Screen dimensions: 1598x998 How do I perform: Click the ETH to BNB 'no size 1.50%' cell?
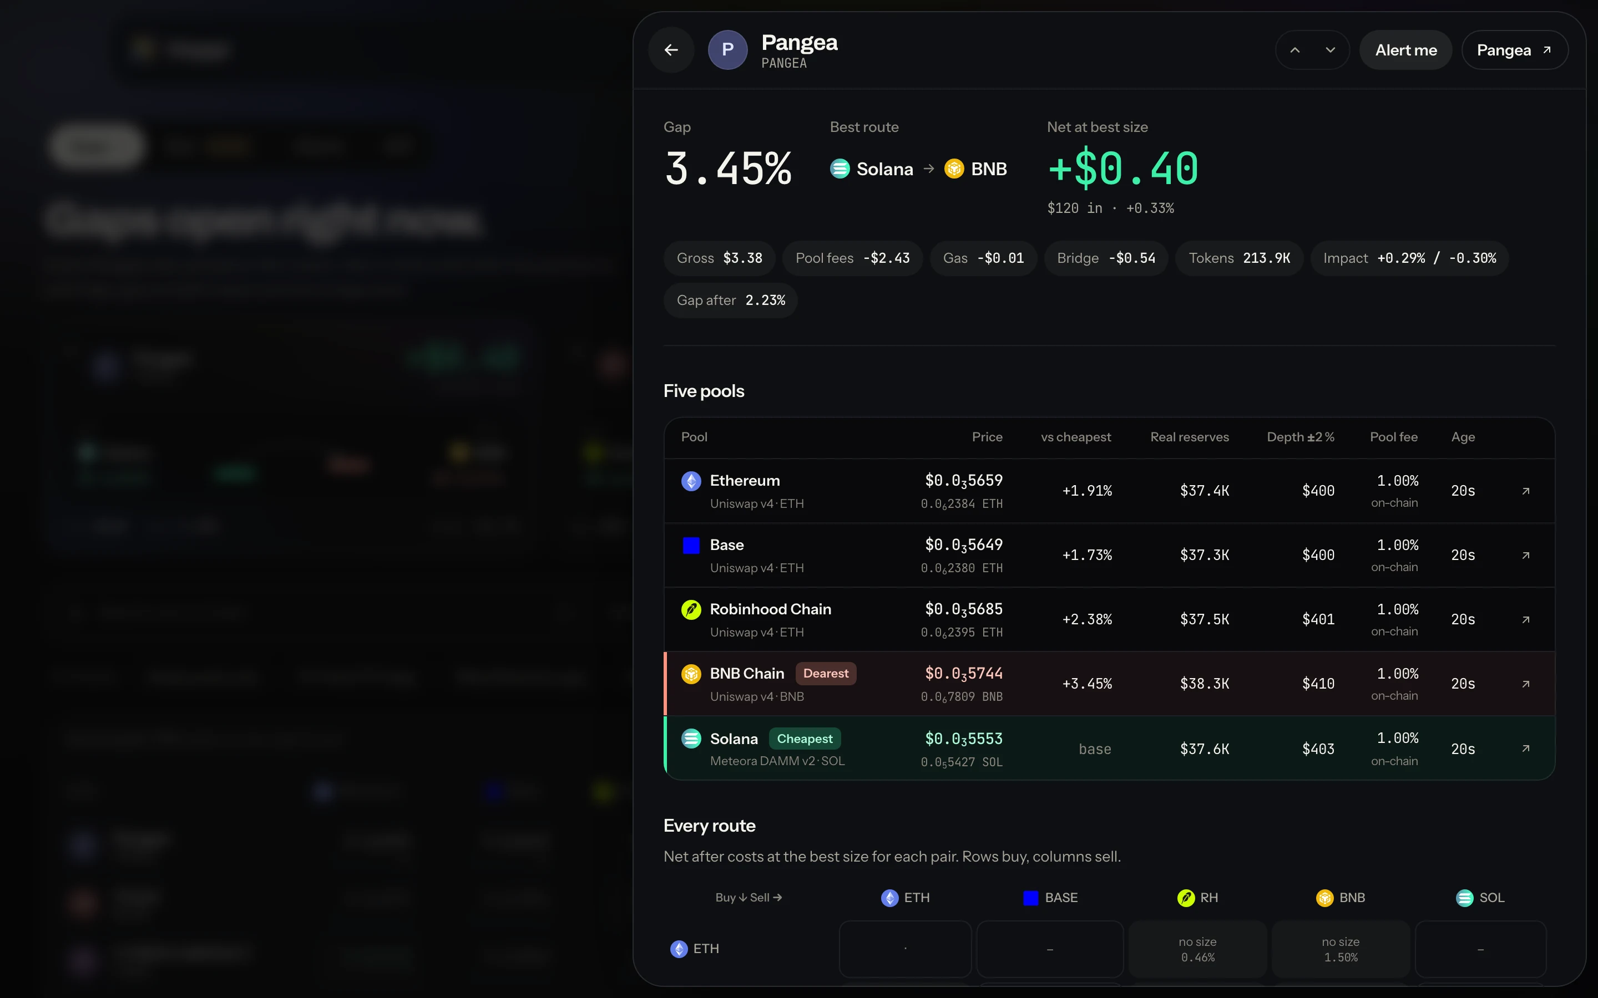[1341, 949]
